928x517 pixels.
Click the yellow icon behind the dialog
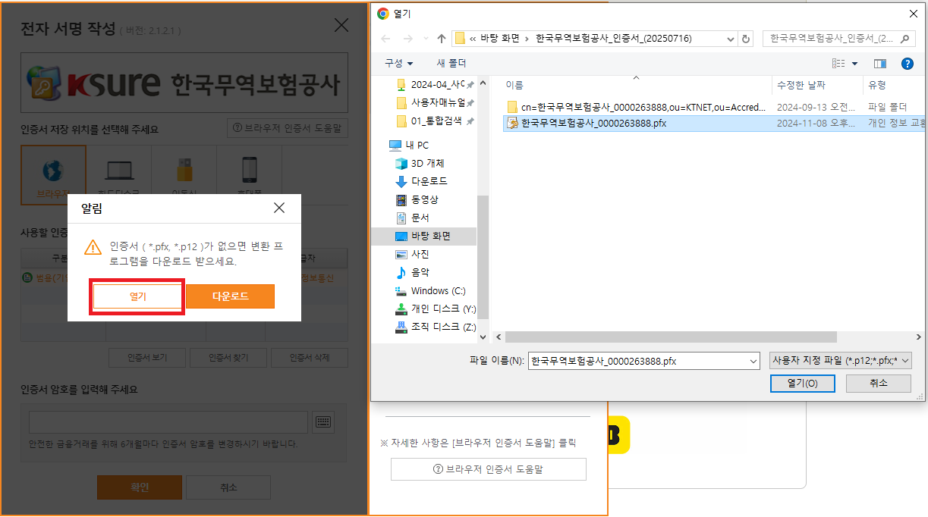618,435
